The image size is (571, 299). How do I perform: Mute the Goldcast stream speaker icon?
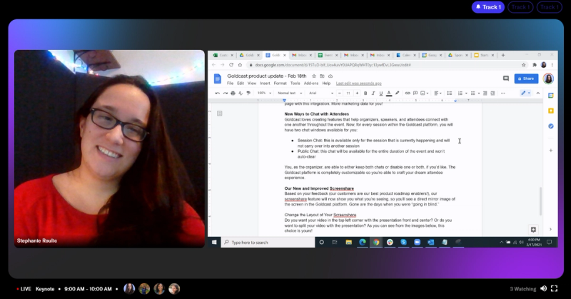pyautogui.click(x=543, y=289)
